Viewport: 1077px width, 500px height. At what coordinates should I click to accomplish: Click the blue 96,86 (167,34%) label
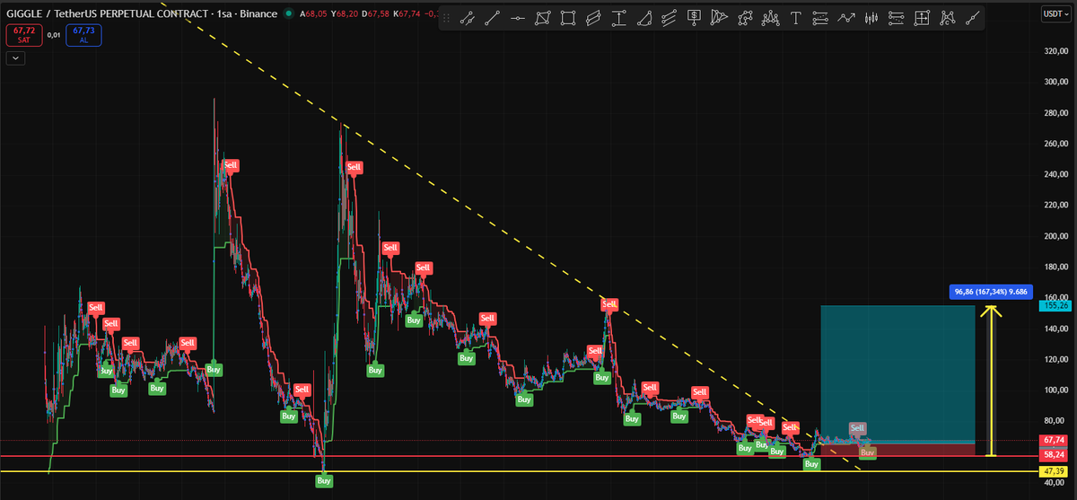pos(993,292)
